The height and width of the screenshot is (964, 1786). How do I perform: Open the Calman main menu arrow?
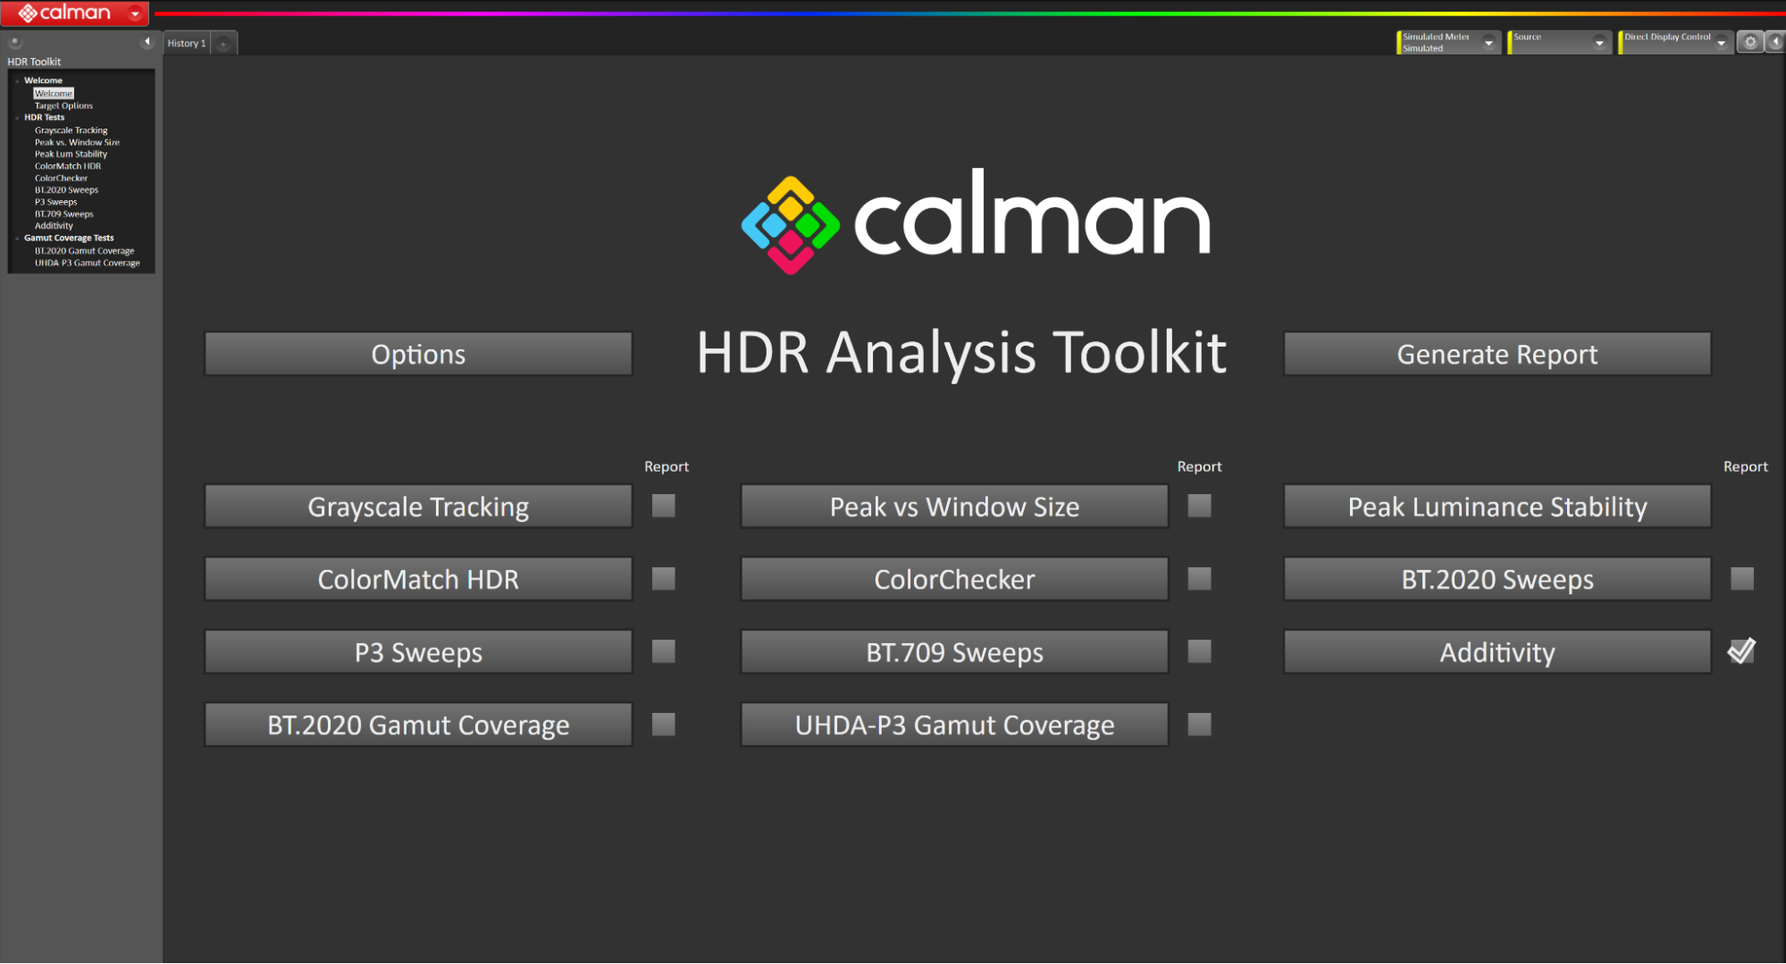[135, 13]
